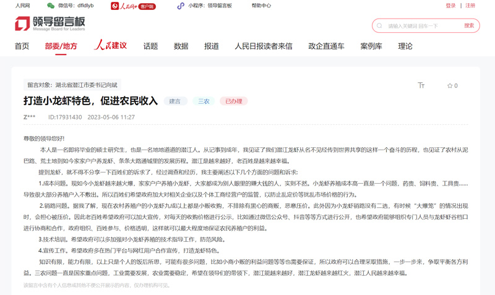Click the star favorite icon

click(x=450, y=85)
